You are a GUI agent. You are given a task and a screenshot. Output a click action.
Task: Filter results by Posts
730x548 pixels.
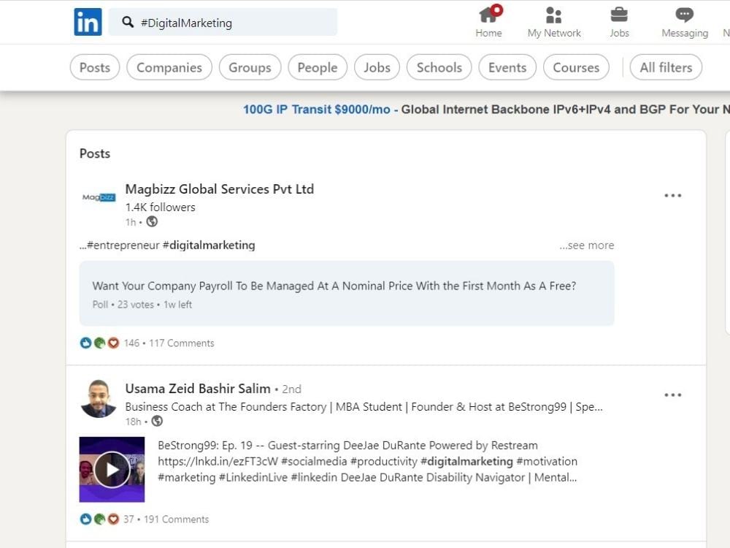pyautogui.click(x=95, y=67)
